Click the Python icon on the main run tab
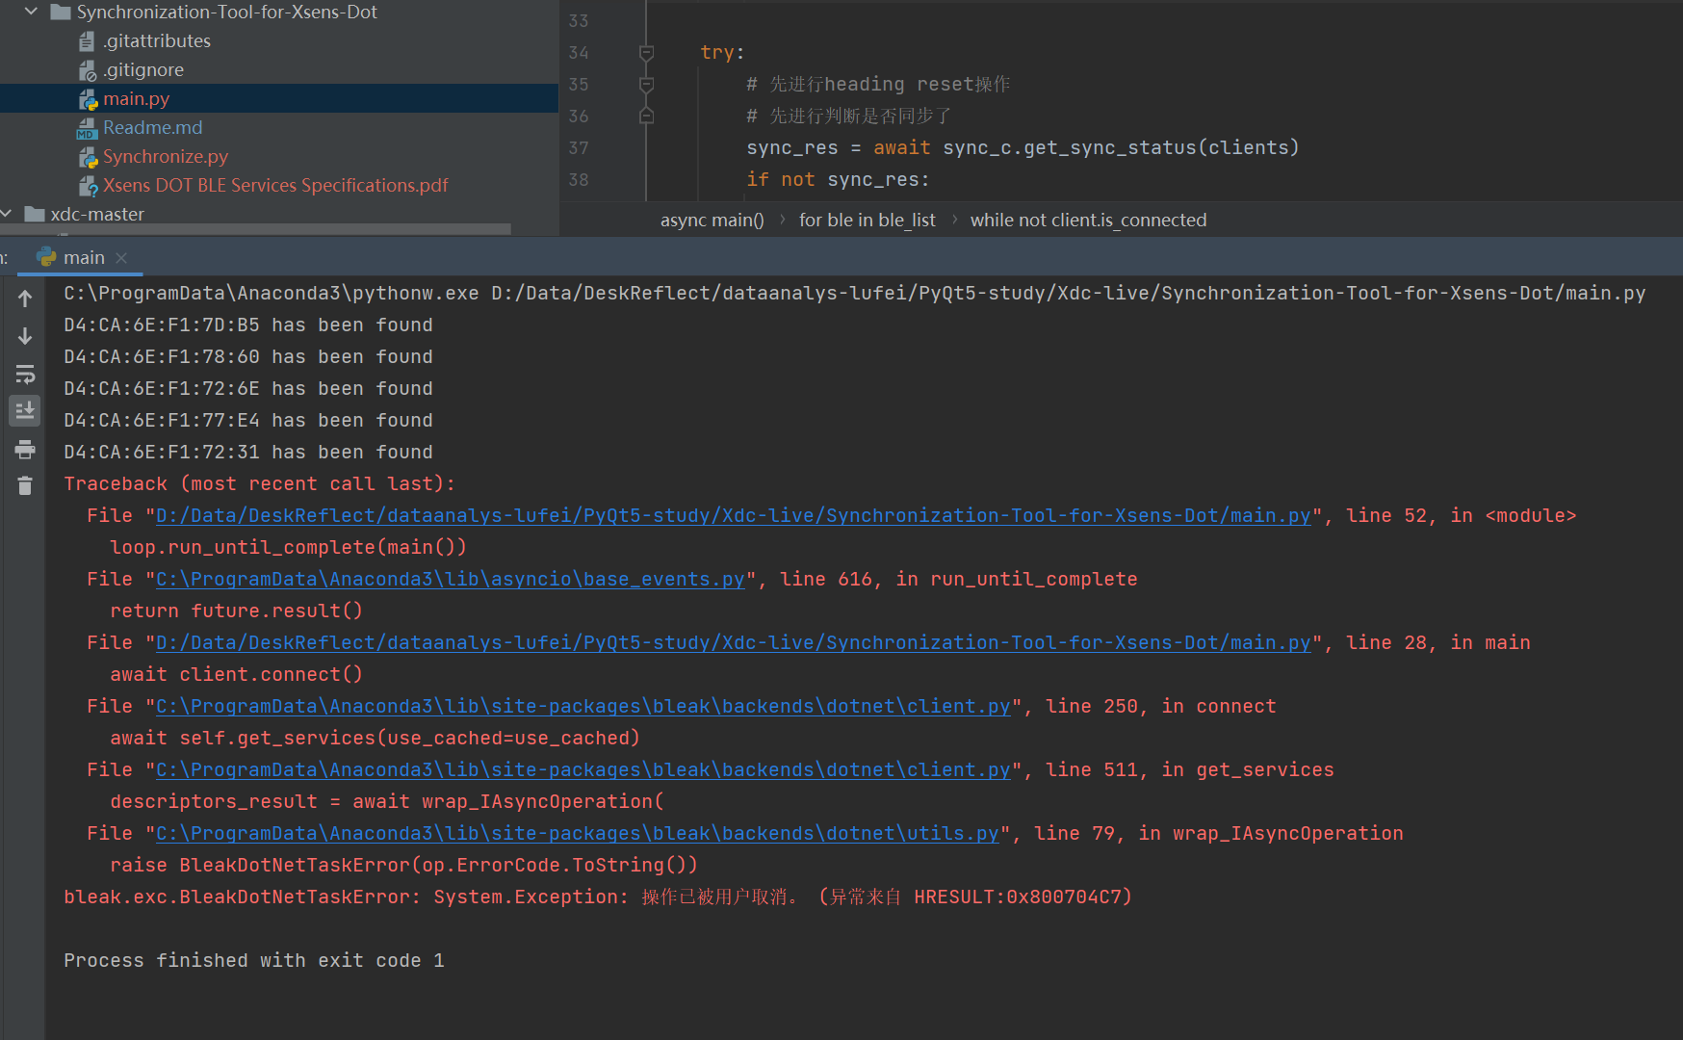 pos(46,256)
